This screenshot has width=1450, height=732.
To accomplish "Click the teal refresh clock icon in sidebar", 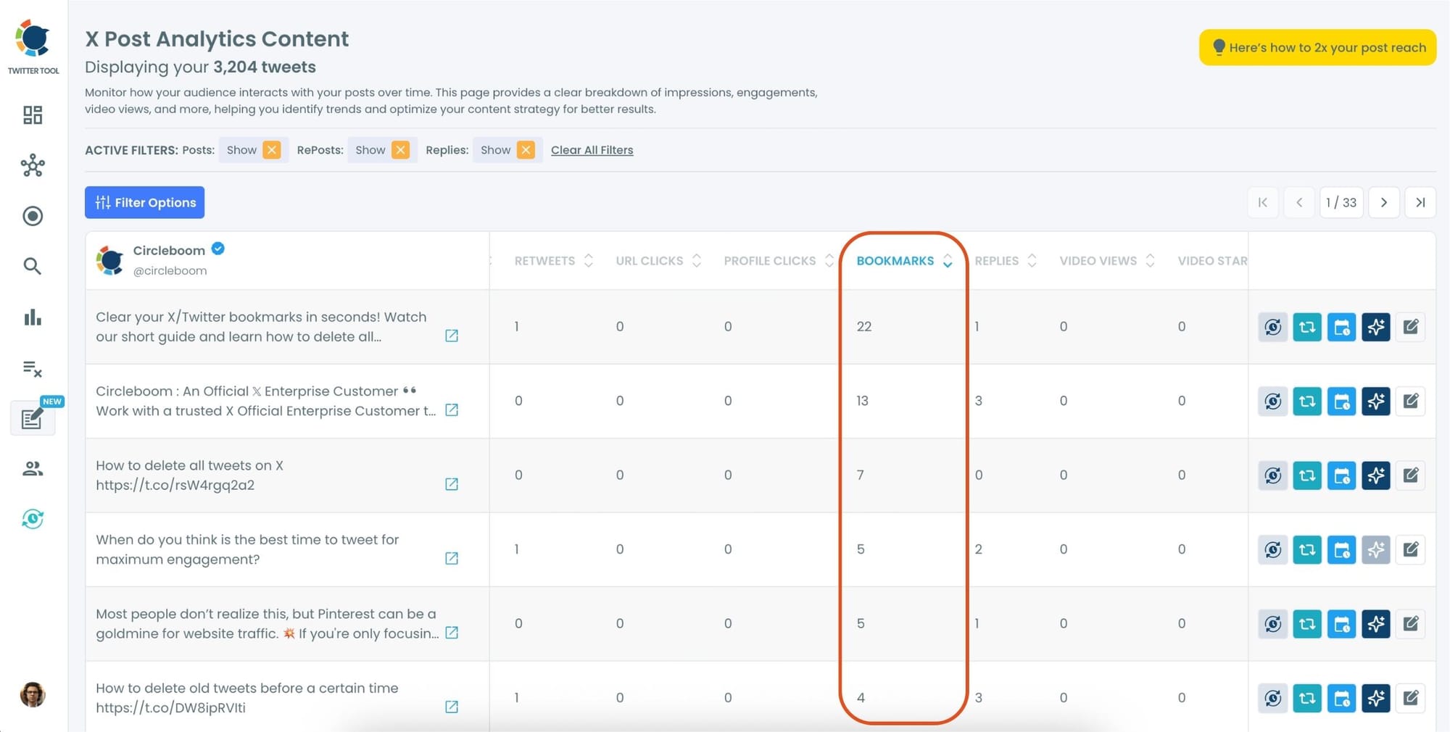I will click(33, 519).
